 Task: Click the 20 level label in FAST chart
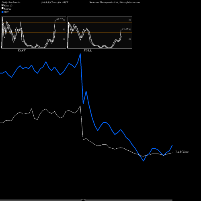coord(64,39)
